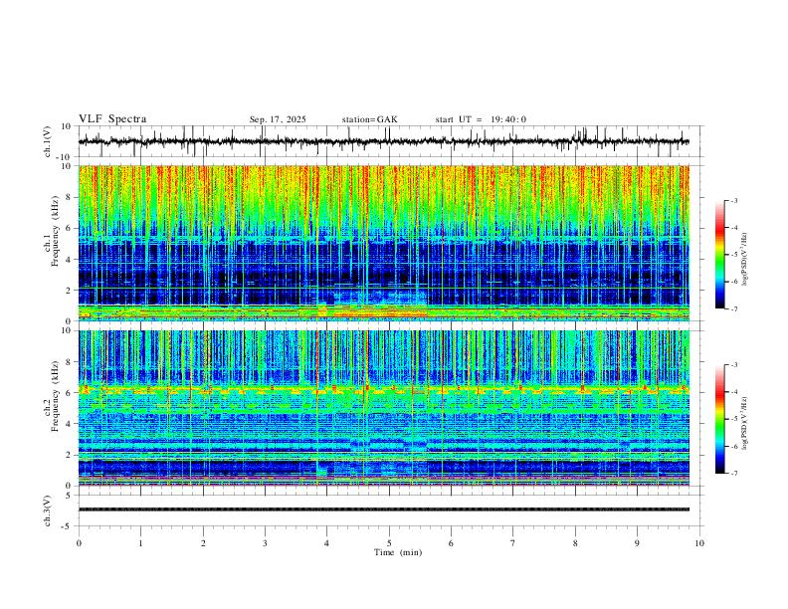Click the "VLF Spectra" plot title
The image size is (788, 609).
112,119
